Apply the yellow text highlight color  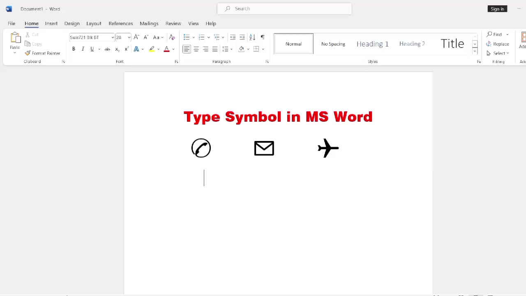click(152, 49)
